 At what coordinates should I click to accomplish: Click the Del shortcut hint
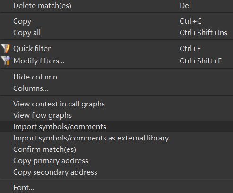click(185, 6)
